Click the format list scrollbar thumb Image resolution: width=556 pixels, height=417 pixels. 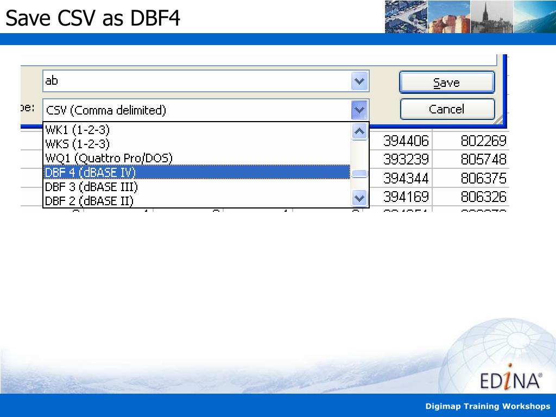359,174
